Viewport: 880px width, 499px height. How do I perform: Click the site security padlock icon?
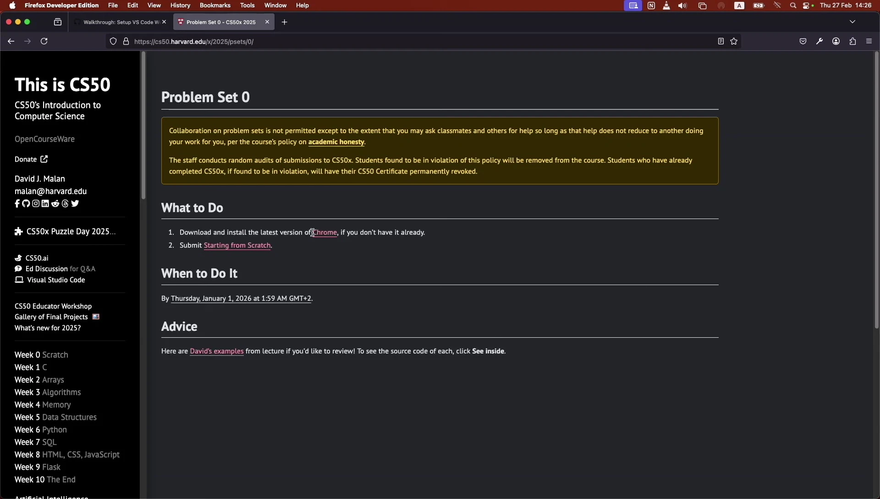(x=126, y=41)
